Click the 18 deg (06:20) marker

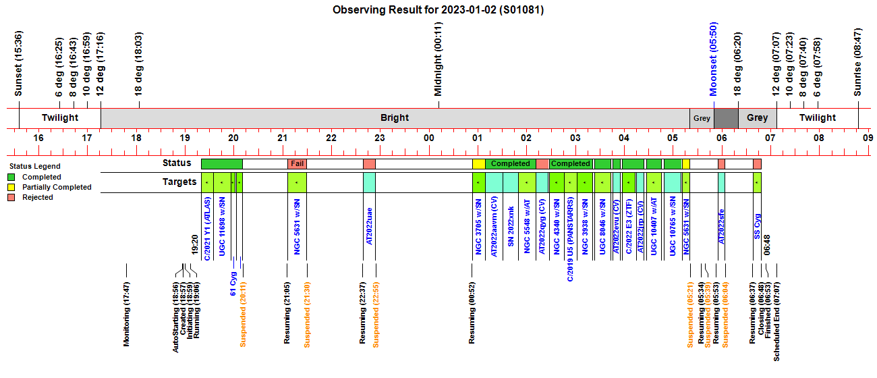pos(738,65)
